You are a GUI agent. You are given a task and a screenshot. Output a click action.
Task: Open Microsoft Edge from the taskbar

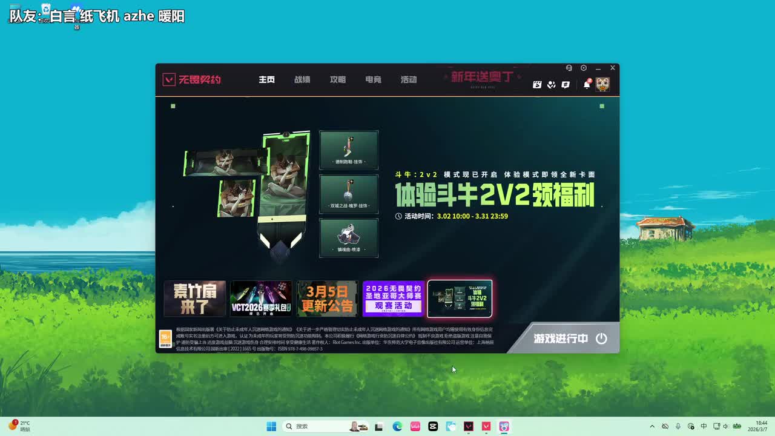(x=397, y=426)
